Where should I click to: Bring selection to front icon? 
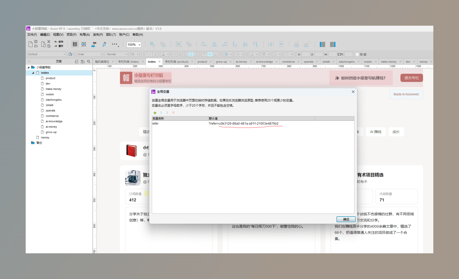pyautogui.click(x=152, y=44)
